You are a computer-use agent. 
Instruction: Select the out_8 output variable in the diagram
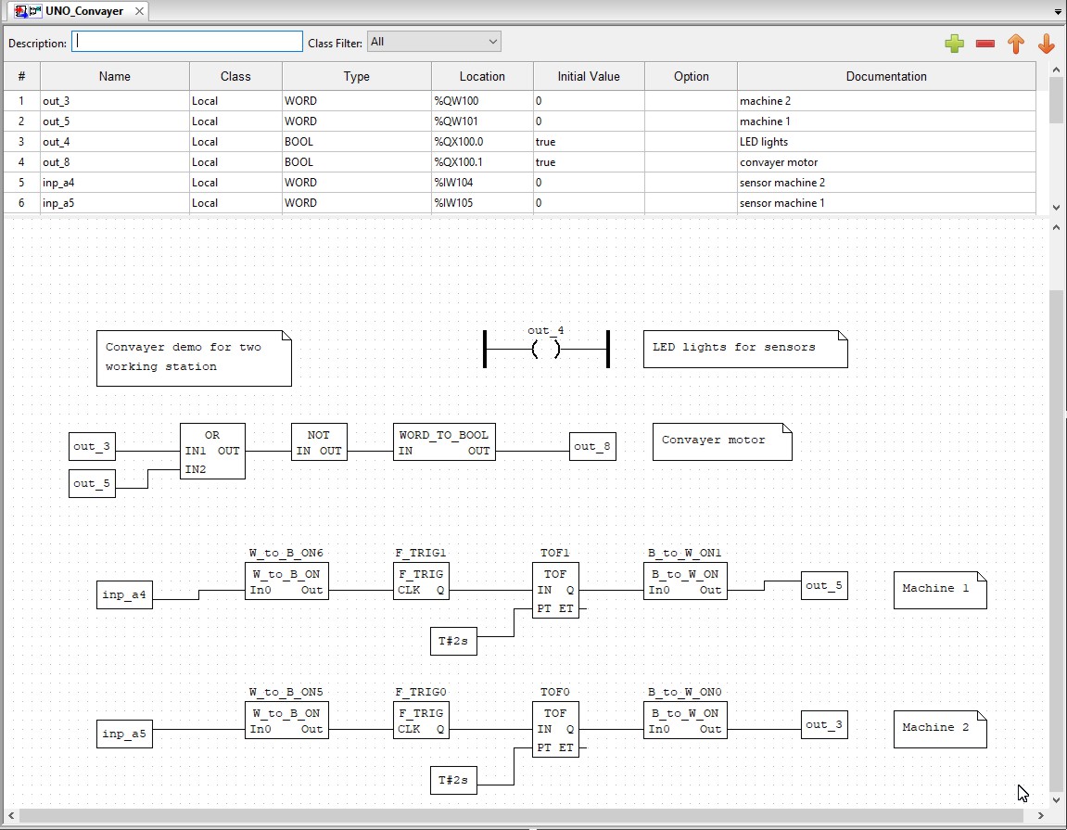click(x=592, y=447)
